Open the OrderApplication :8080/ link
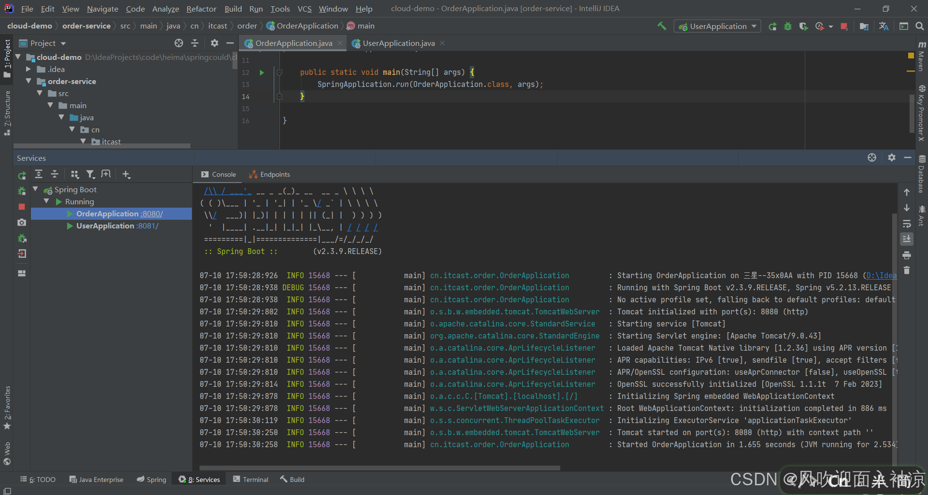The image size is (928, 495). (x=152, y=213)
